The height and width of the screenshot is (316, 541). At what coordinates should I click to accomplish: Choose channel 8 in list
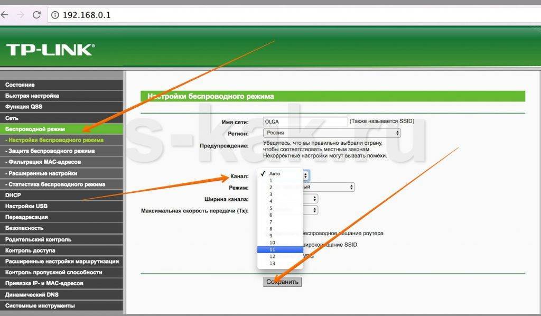pos(280,229)
